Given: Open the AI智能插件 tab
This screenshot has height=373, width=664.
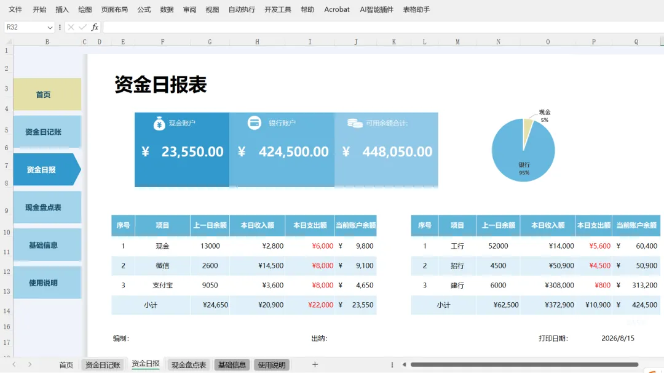Looking at the screenshot, I should click(376, 9).
